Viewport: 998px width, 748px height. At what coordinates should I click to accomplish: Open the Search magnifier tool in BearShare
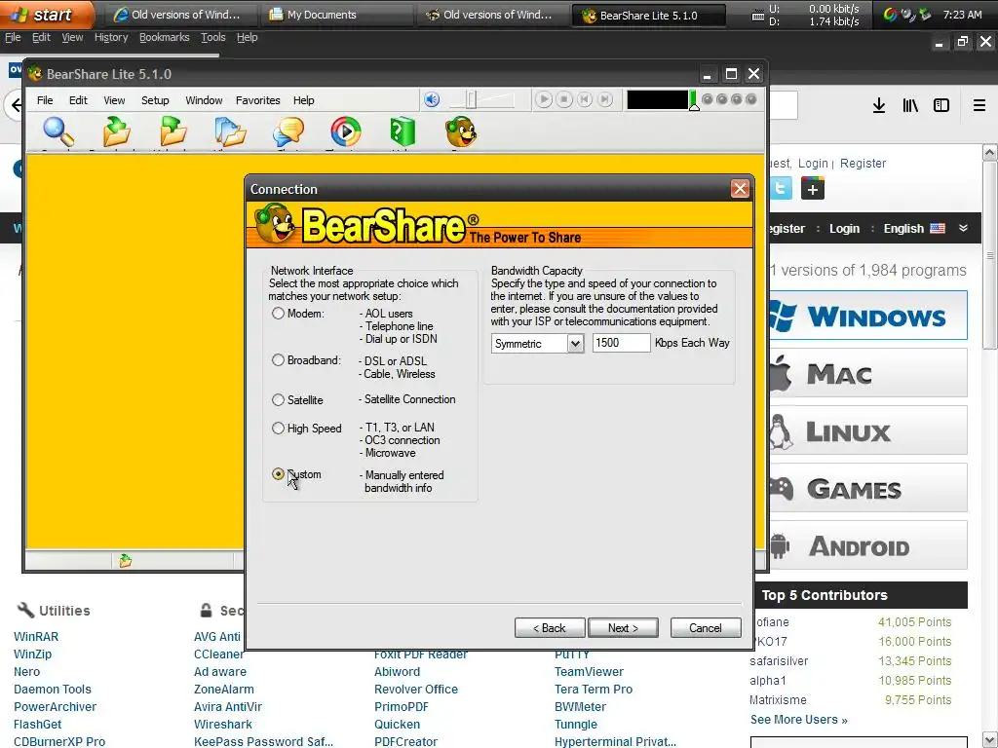coord(58,131)
